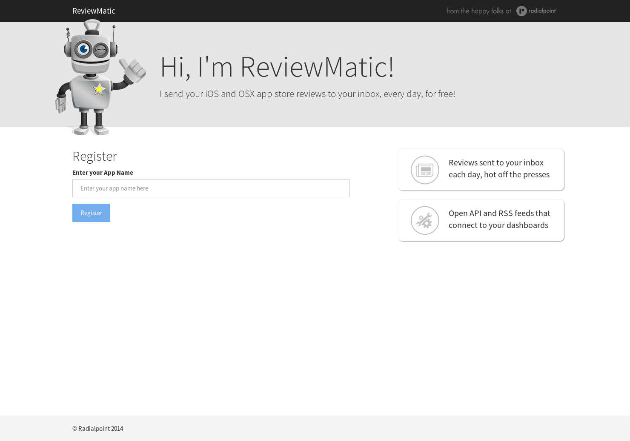
Task: Open the 'Reviews sent to your inbox' card
Action: (481, 169)
